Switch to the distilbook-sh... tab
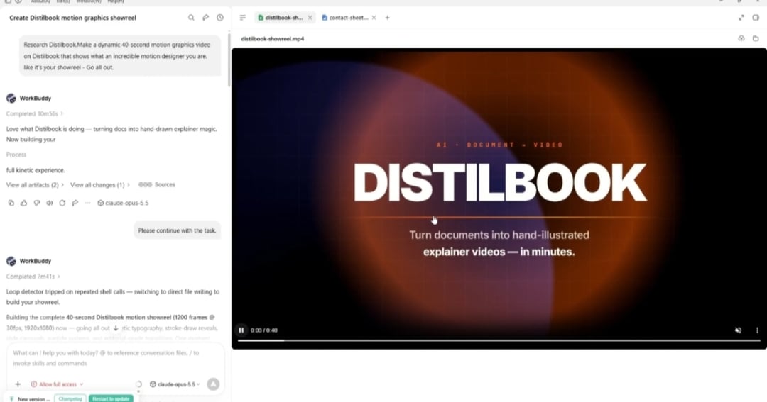This screenshot has width=767, height=402. coord(281,18)
